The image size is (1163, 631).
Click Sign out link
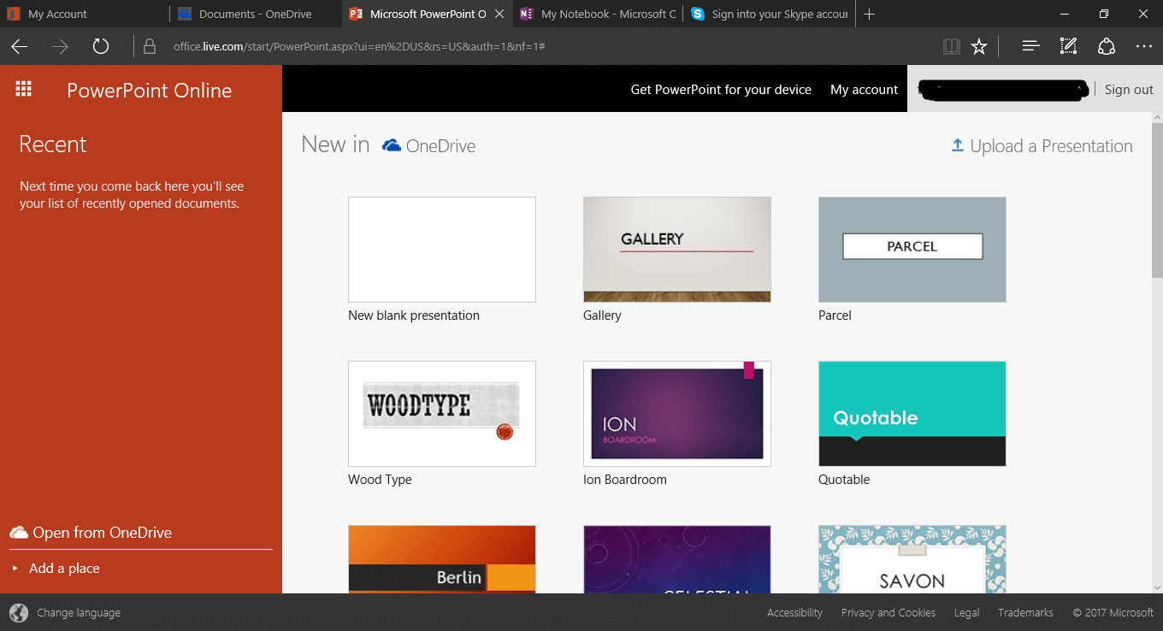tap(1129, 89)
